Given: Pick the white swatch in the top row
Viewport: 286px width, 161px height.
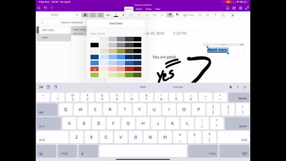Looking at the screenshot, I should click(x=94, y=39).
